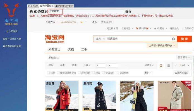194x111 pixels.
Task: Go to next results page arrow
Action: [x=188, y=65]
